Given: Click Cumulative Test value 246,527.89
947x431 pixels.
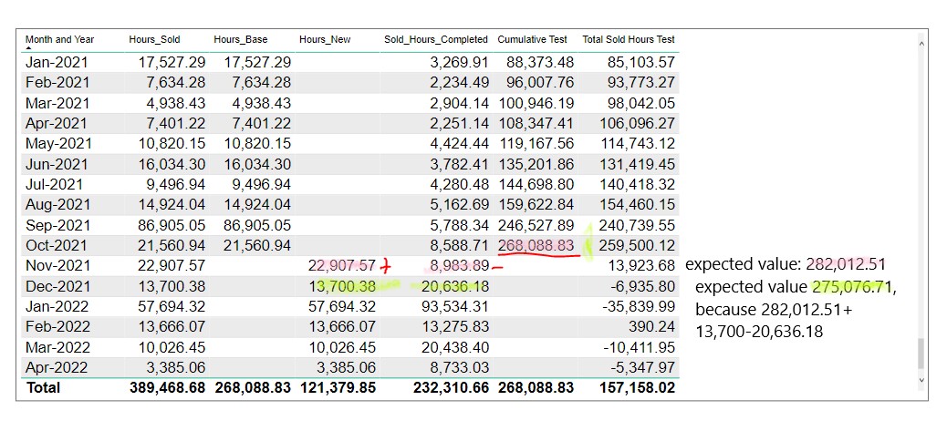Looking at the screenshot, I should [x=536, y=225].
